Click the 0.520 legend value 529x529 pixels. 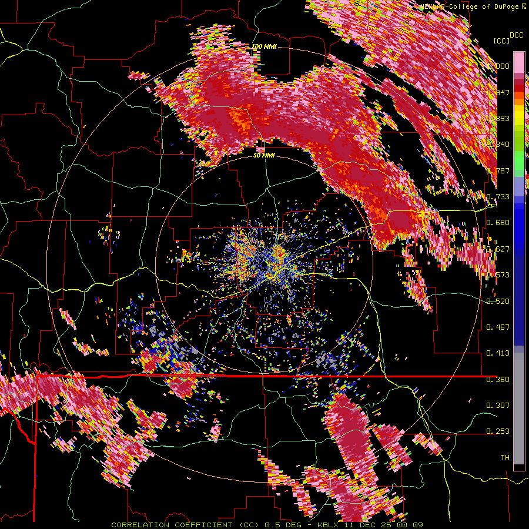(498, 302)
